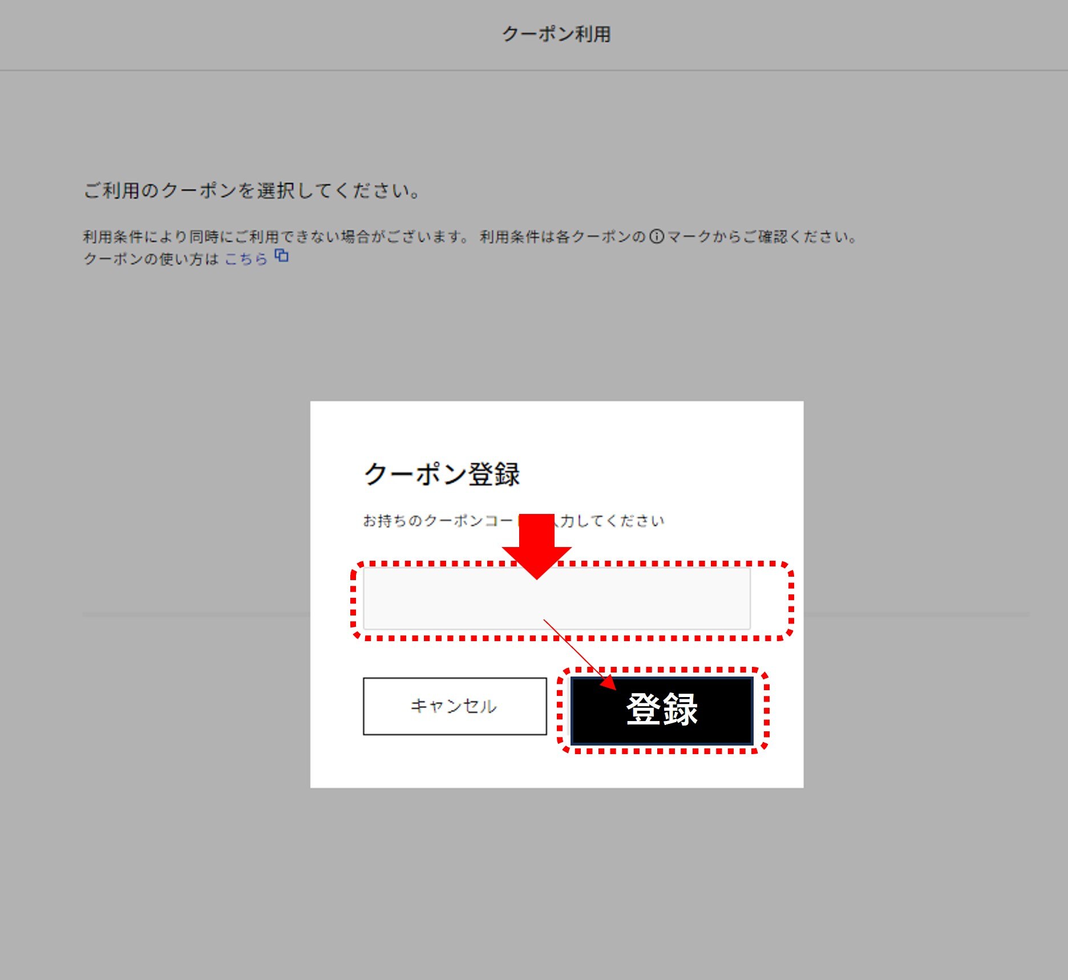This screenshot has width=1068, height=980.
Task: Click the 登録 register button
Action: coord(662,710)
